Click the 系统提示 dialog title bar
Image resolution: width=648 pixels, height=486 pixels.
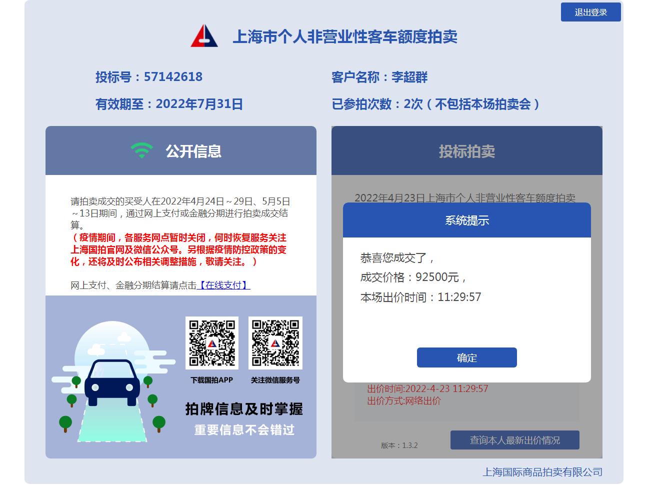[x=466, y=220]
